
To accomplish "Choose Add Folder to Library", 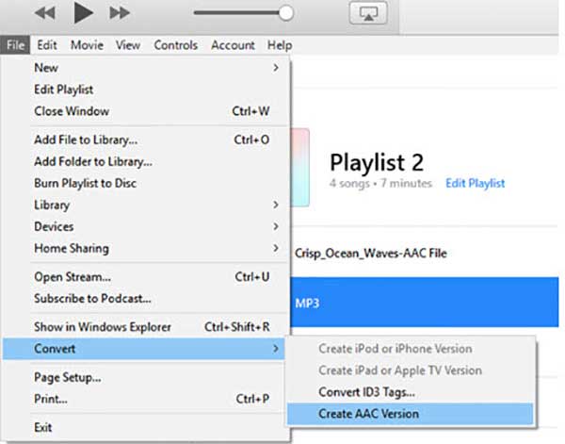I will pos(144,161).
